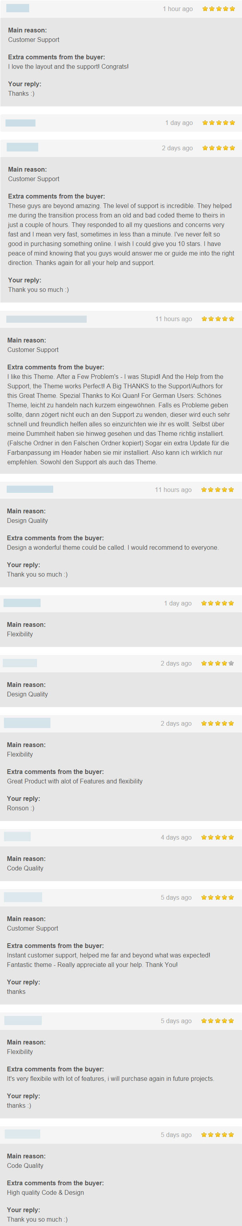Click the '1 hour ago' timestamp

click(x=177, y=9)
